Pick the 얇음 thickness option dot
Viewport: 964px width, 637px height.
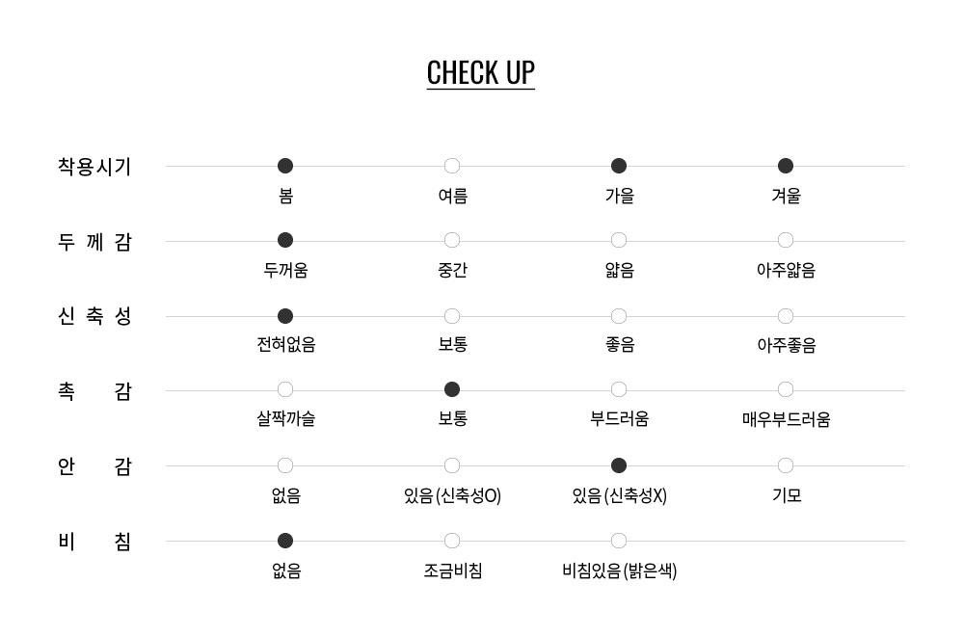pos(619,240)
